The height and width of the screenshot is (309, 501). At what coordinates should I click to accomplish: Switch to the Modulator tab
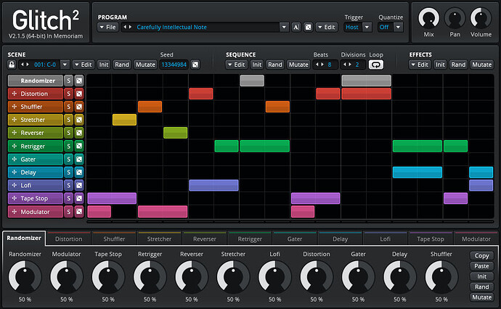[476, 239]
